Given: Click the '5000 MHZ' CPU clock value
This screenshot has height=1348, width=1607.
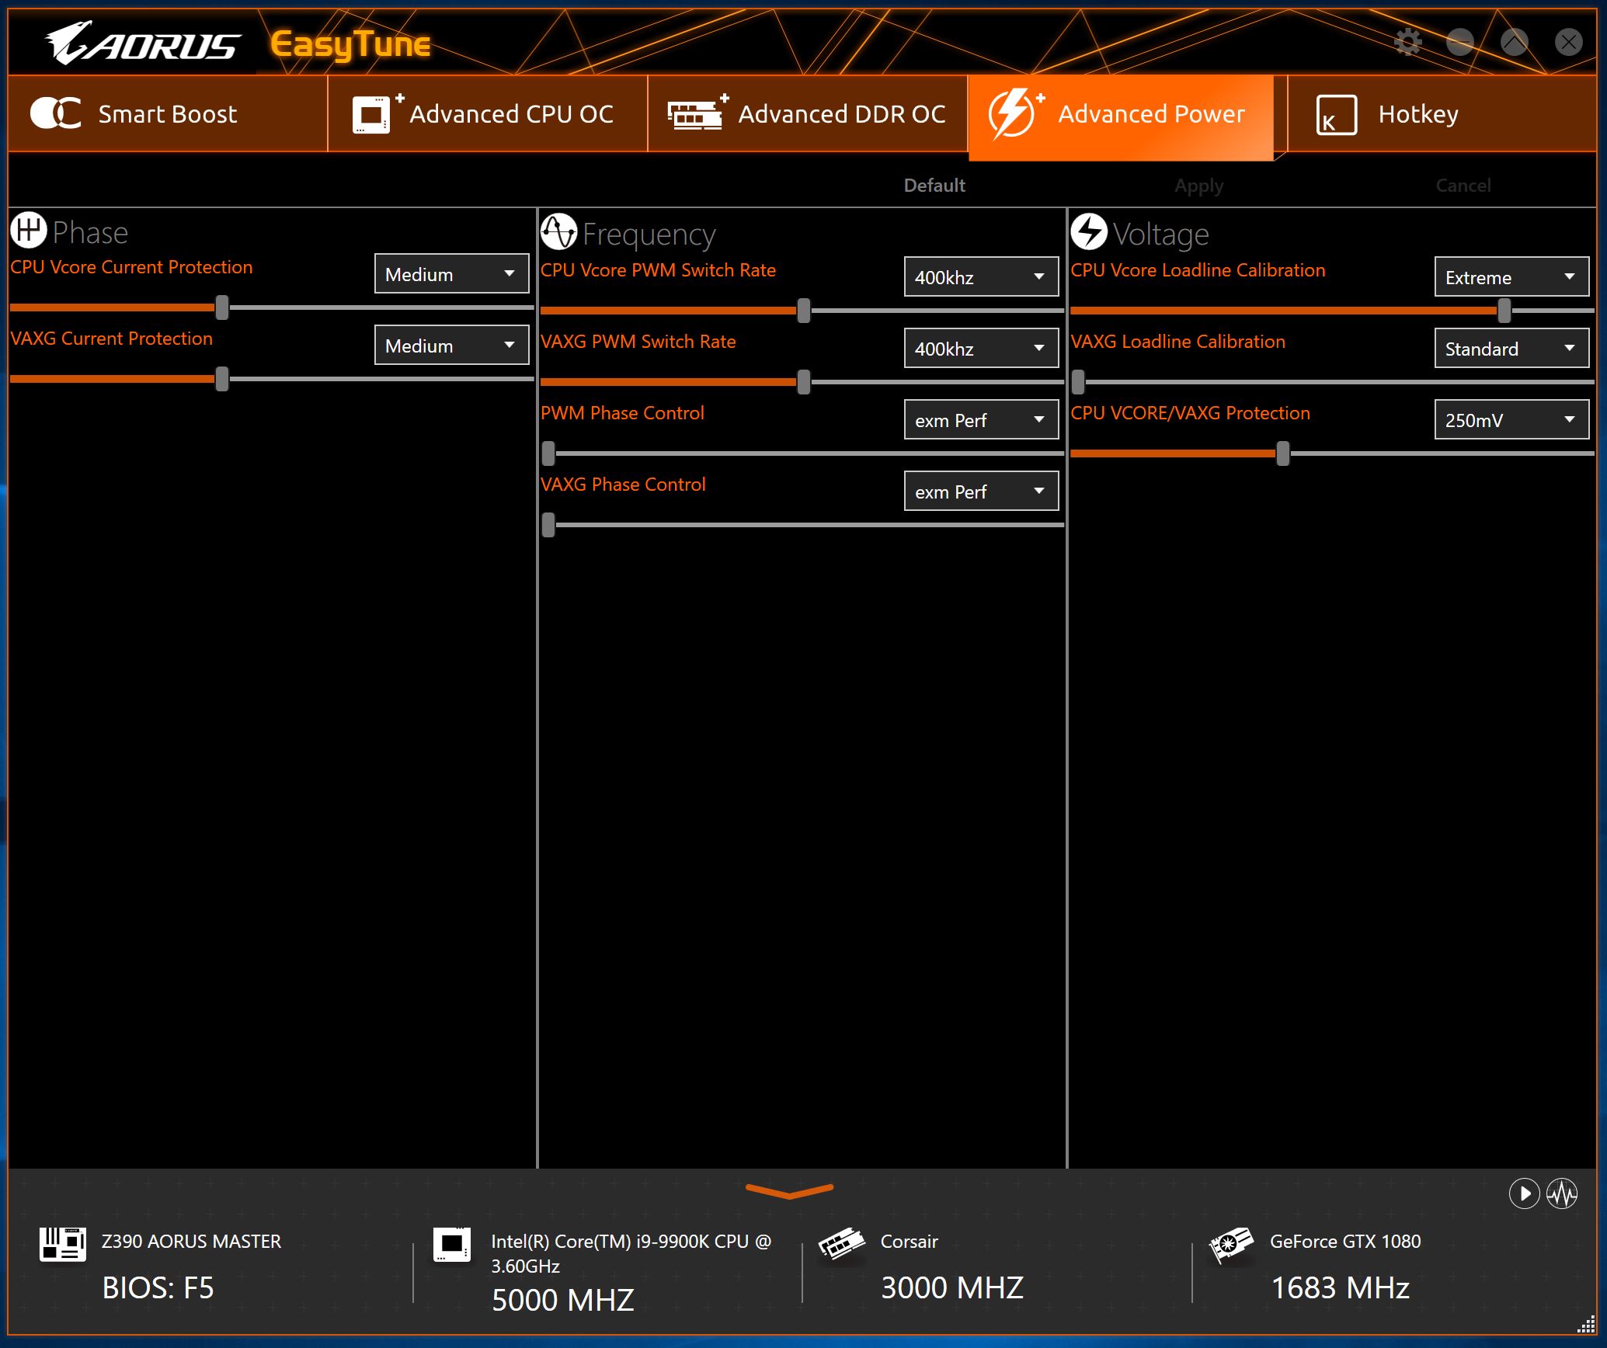Looking at the screenshot, I should (x=562, y=1301).
